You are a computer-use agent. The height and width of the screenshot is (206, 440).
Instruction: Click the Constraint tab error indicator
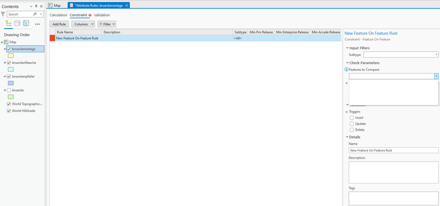point(90,15)
